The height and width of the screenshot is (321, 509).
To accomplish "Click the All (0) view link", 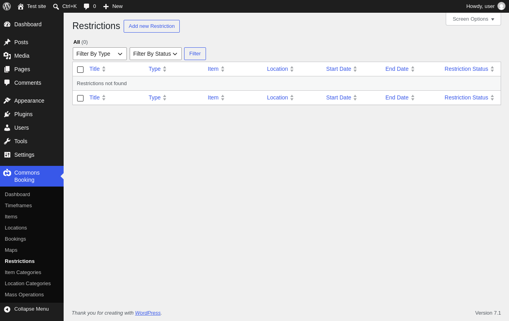I will (x=81, y=42).
